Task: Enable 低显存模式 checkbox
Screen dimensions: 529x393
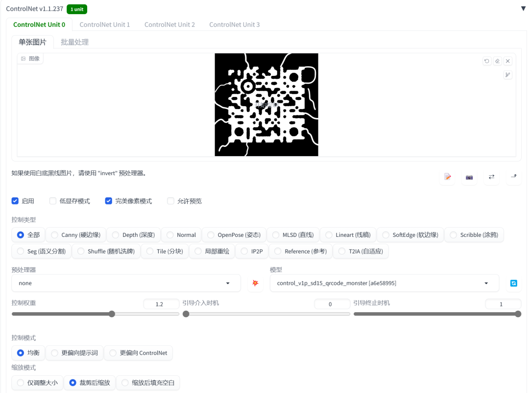Action: pyautogui.click(x=52, y=201)
